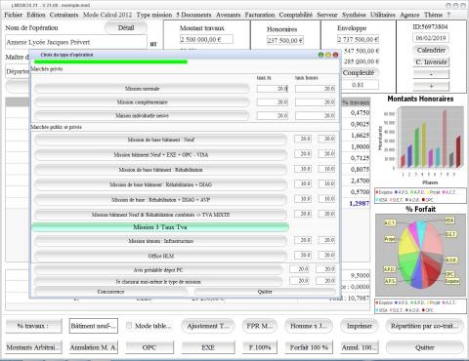Edit taux ts field for Mission complémentaire
The height and width of the screenshot is (361, 469).
(273, 102)
